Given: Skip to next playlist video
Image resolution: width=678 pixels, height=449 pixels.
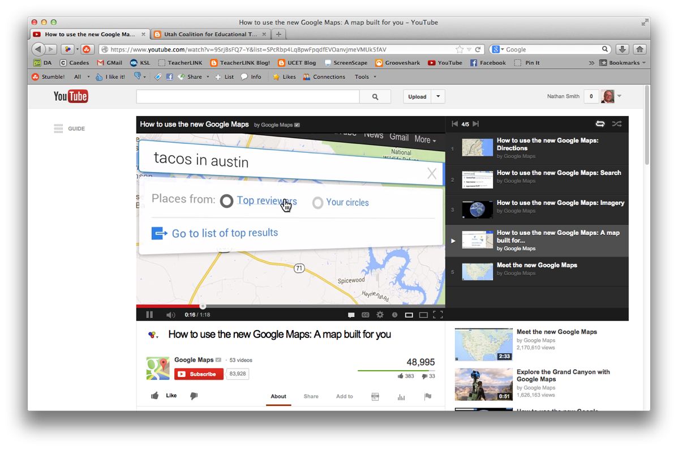Looking at the screenshot, I should pos(475,123).
